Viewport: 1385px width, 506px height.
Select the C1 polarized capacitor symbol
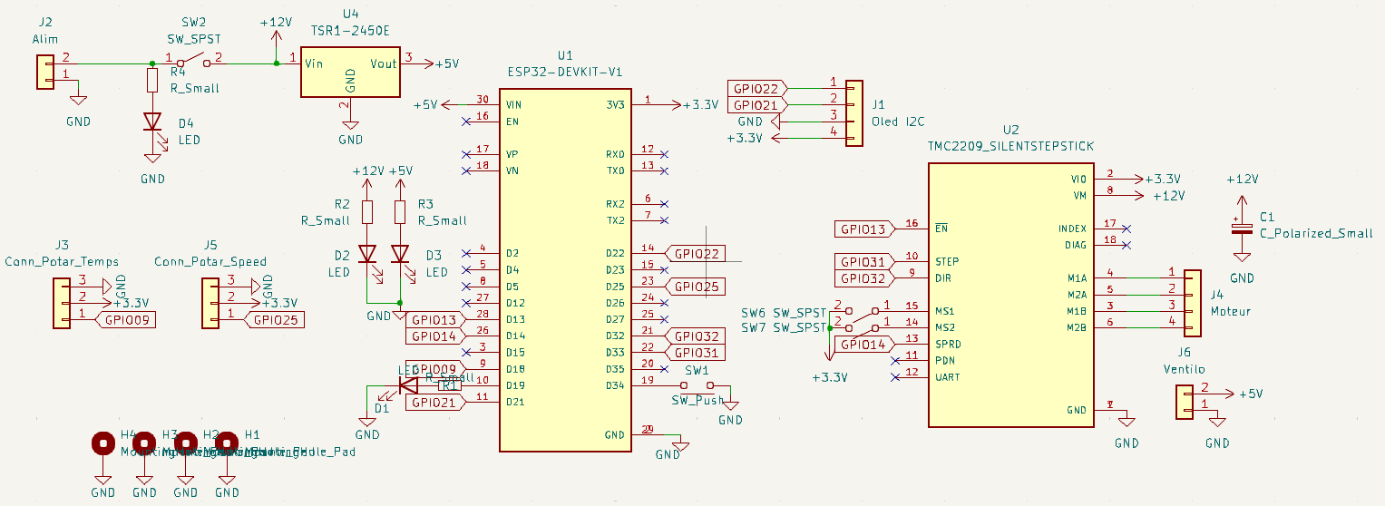1242,227
